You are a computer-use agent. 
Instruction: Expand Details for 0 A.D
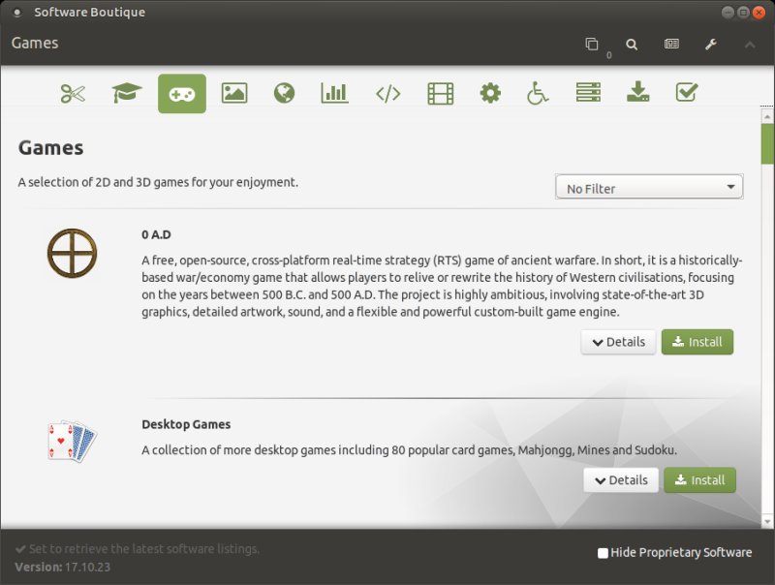click(618, 342)
